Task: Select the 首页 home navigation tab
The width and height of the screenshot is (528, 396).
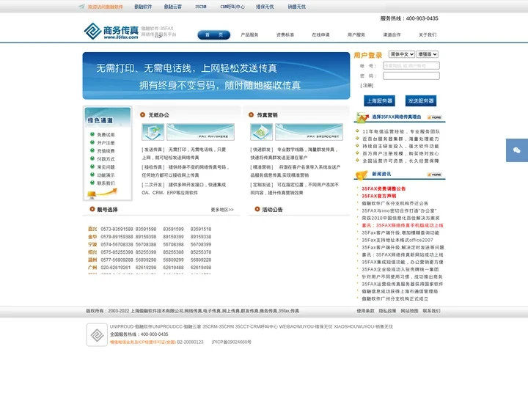Action: pos(214,34)
